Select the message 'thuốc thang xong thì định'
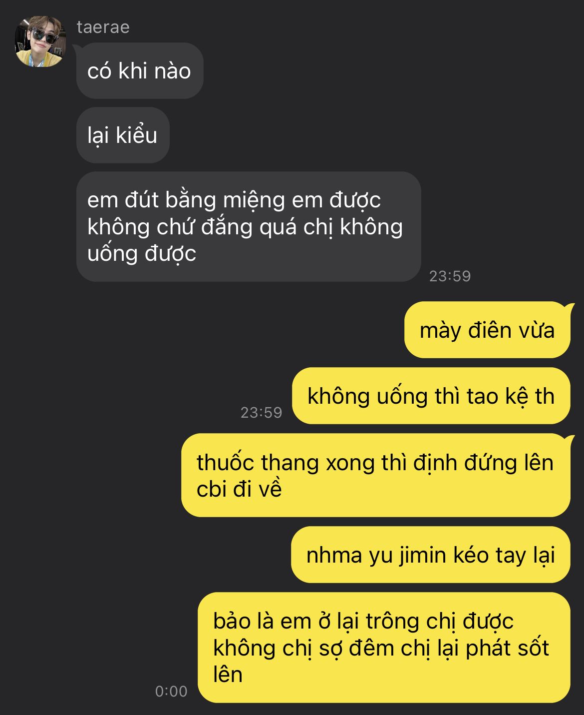 [375, 475]
